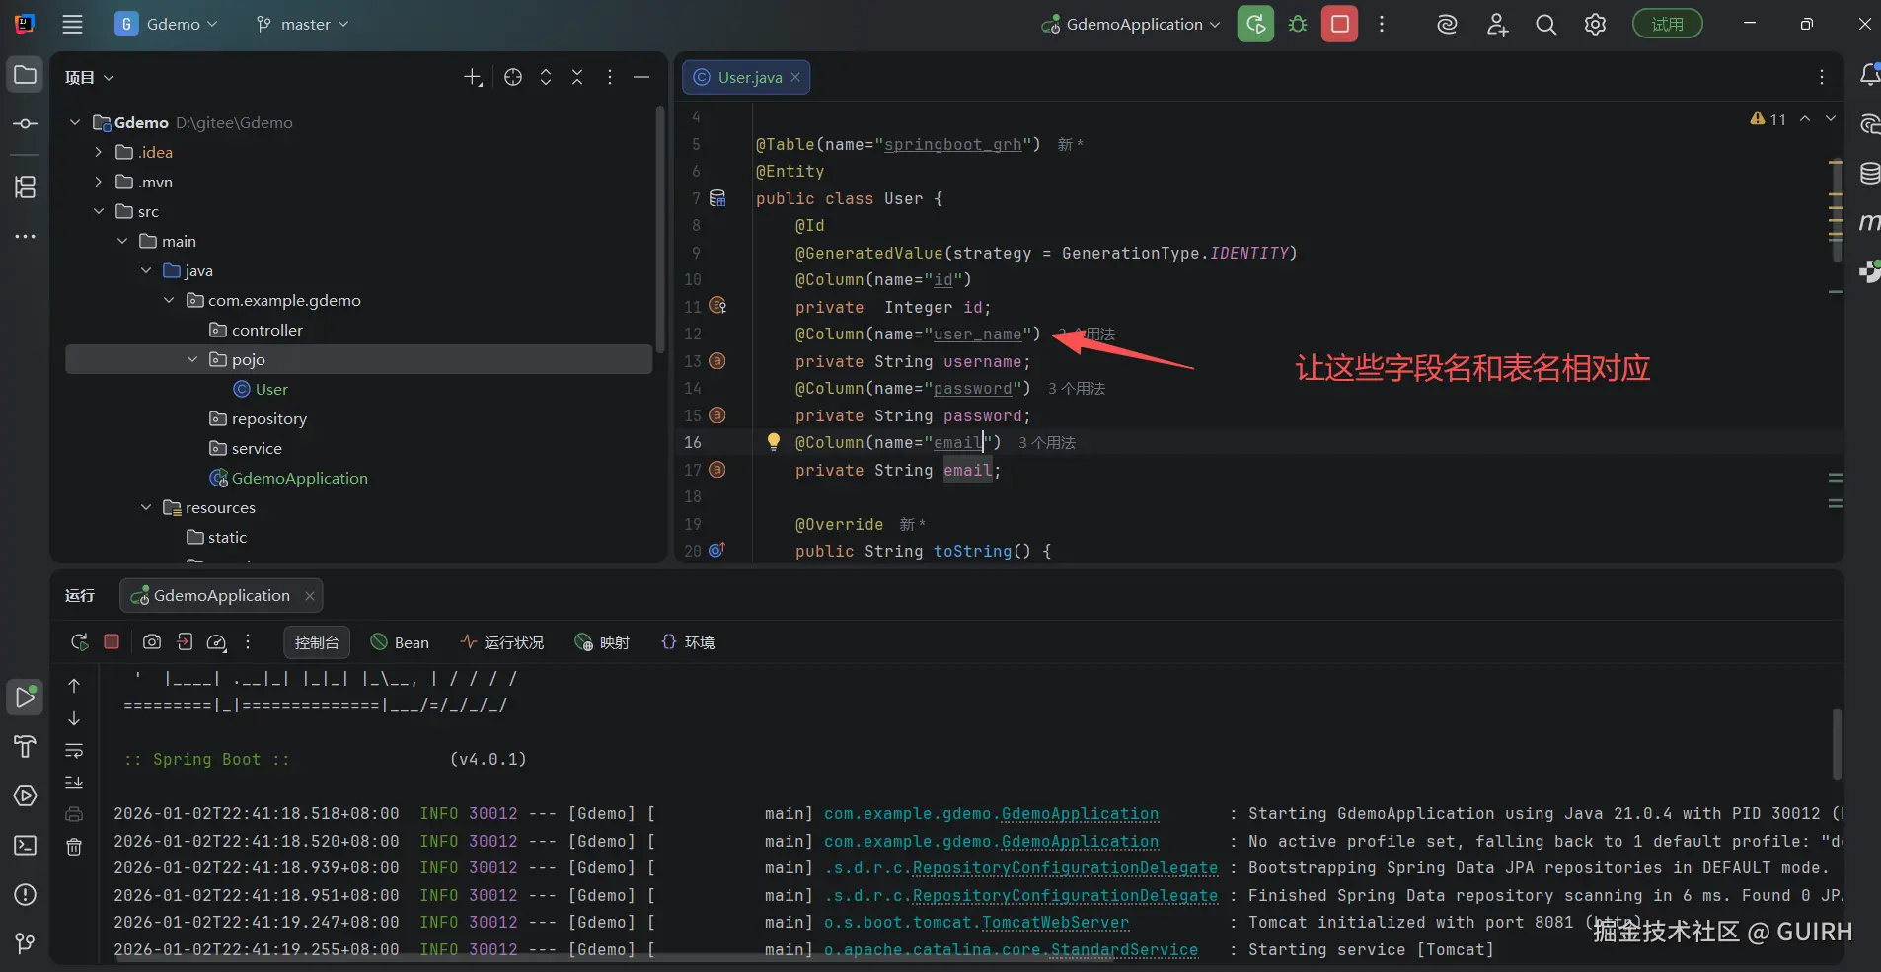Open the Structure tool window
This screenshot has height=972, width=1881.
26,187
